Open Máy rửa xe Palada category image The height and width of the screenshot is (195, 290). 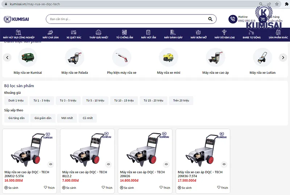point(75,57)
